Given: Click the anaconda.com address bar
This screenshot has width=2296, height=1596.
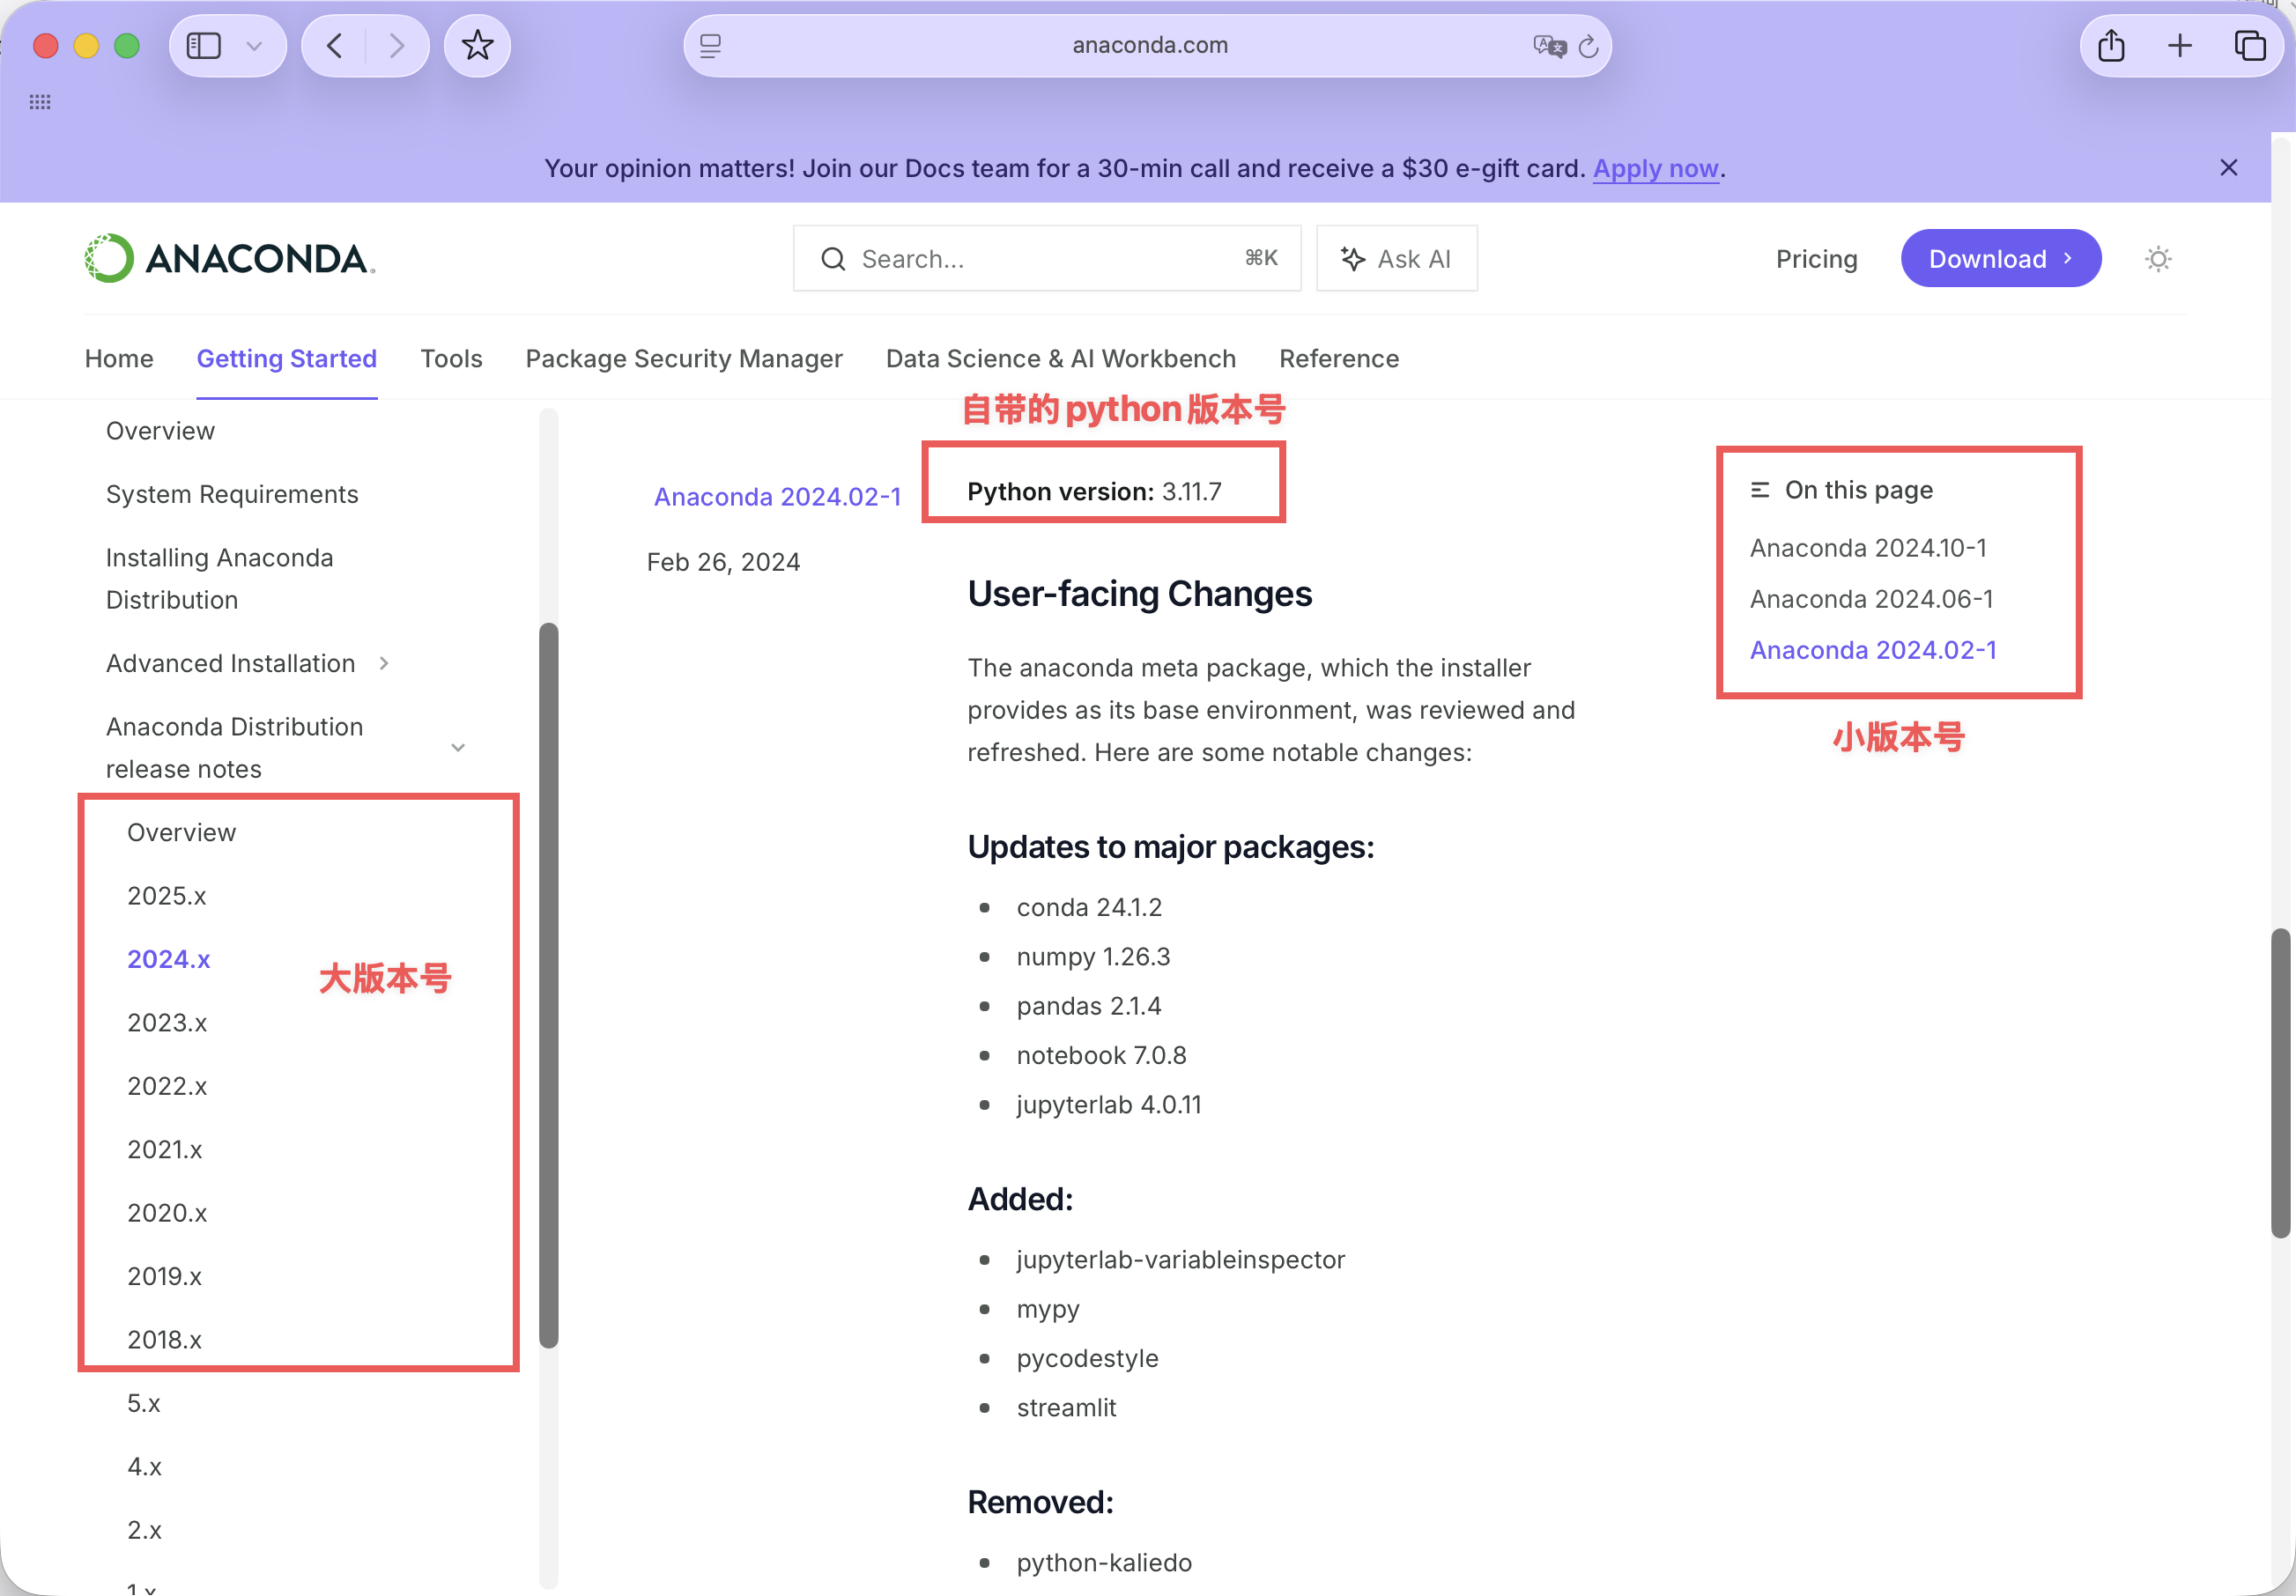Looking at the screenshot, I should click(x=1147, y=46).
